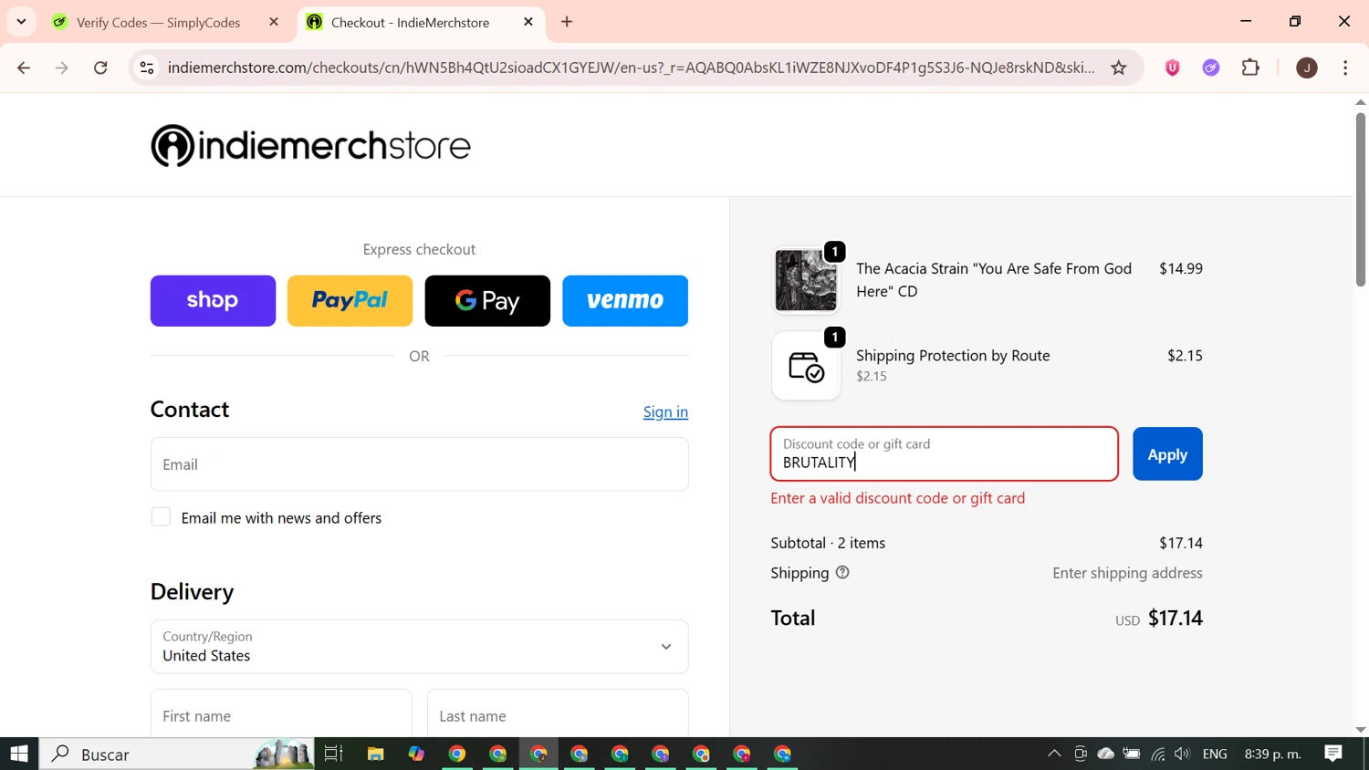The width and height of the screenshot is (1369, 770).
Task: Open the tab search dropdown arrow
Action: pos(21,22)
